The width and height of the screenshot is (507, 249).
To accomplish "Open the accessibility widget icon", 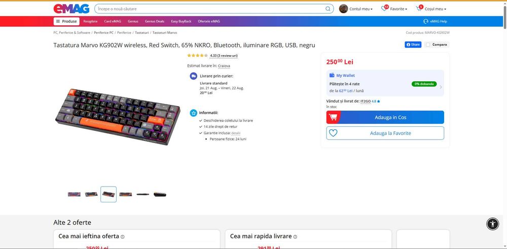I will [492, 224].
